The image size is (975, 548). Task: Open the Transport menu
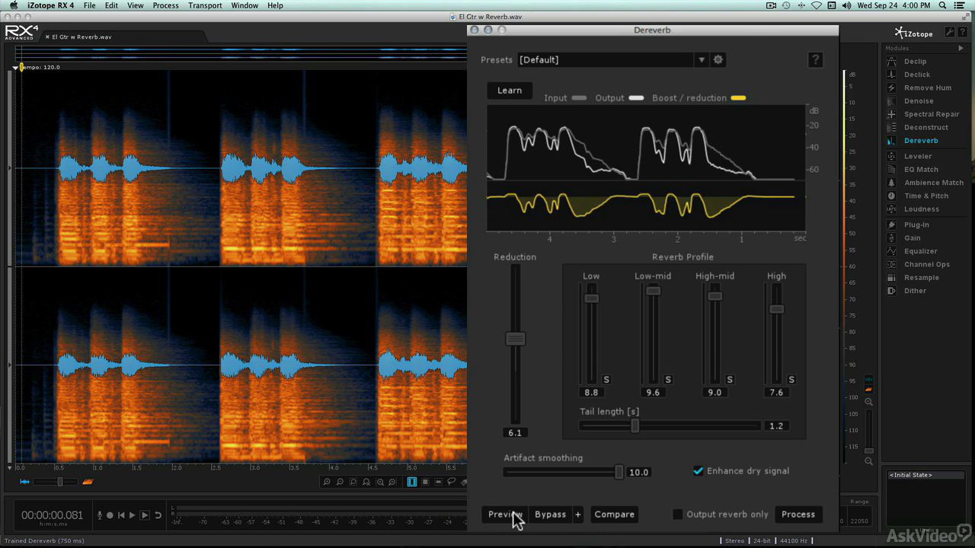click(205, 5)
